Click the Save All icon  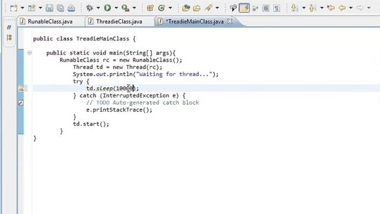pos(61,8)
